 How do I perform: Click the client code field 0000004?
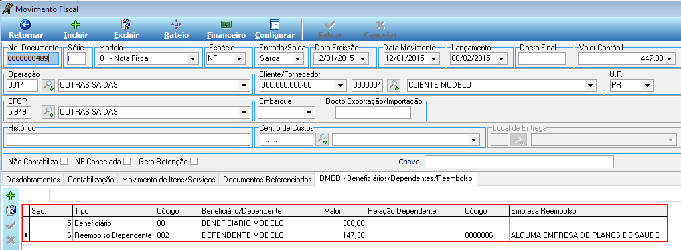(368, 86)
